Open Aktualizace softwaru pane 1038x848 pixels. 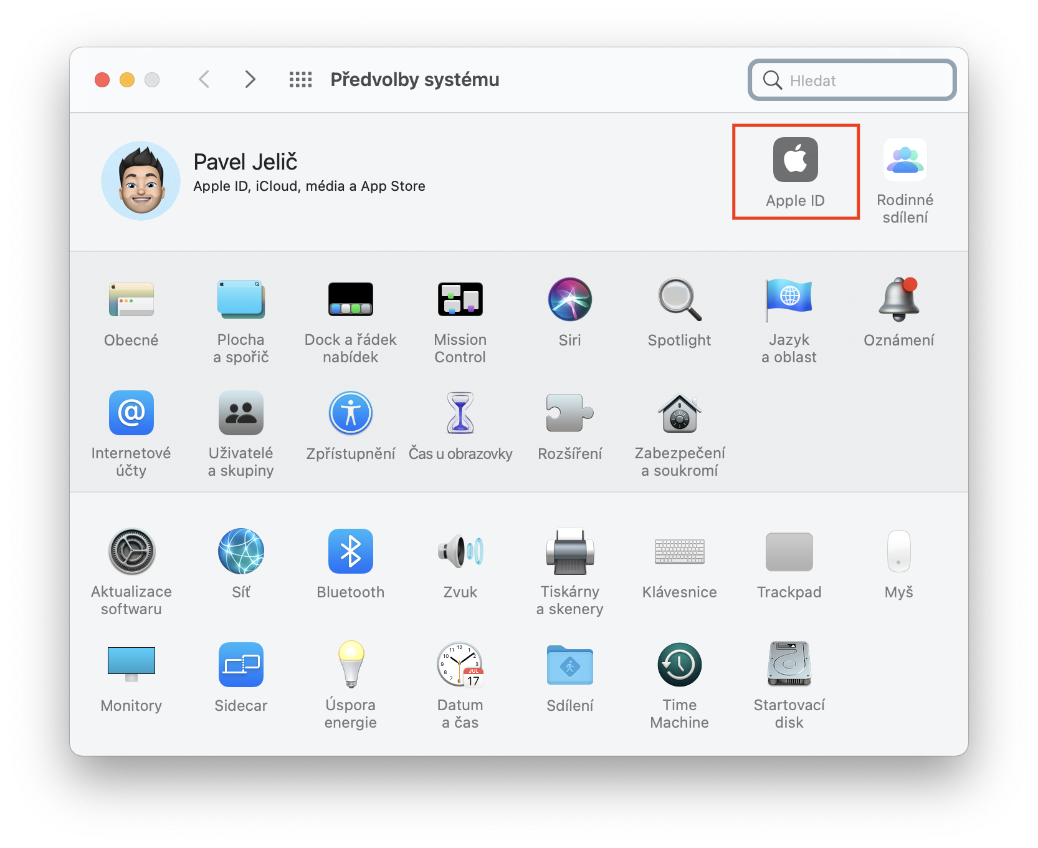tap(131, 574)
